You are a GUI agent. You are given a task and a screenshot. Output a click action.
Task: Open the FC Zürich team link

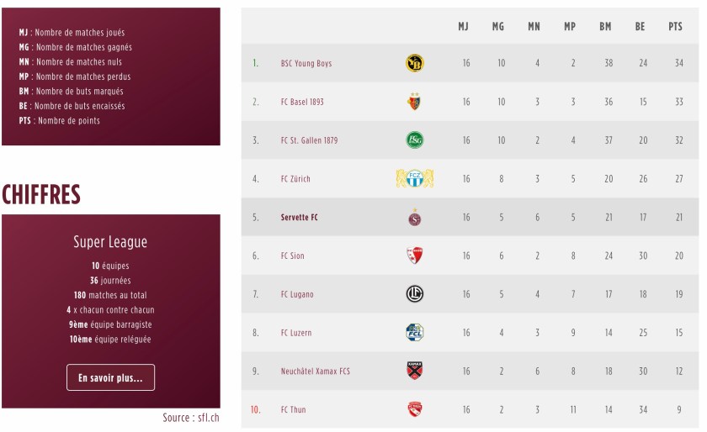tap(295, 179)
